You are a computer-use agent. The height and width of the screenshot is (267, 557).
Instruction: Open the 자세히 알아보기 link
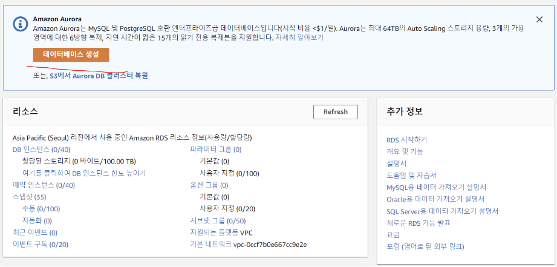click(x=299, y=38)
